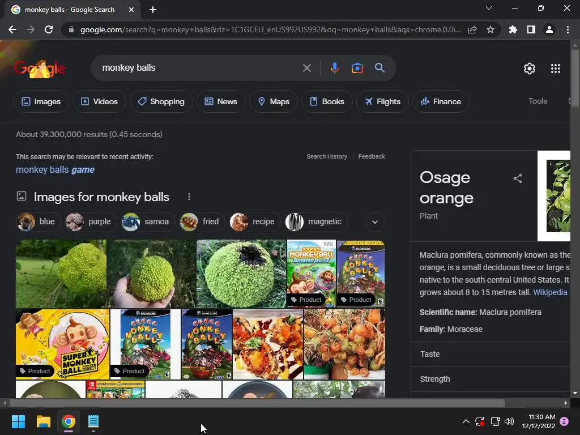The height and width of the screenshot is (435, 580).
Task: Open Images for monkey balls heading
Action: [101, 197]
